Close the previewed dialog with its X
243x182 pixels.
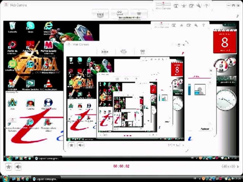[211, 71]
